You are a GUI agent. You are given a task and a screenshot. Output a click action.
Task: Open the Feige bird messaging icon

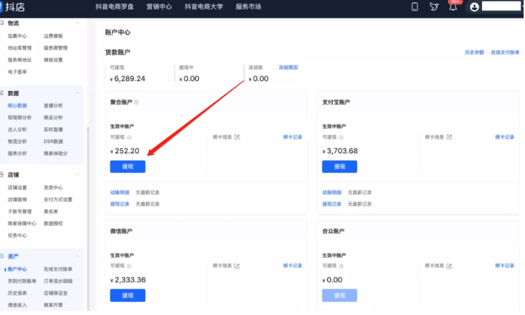click(x=434, y=7)
